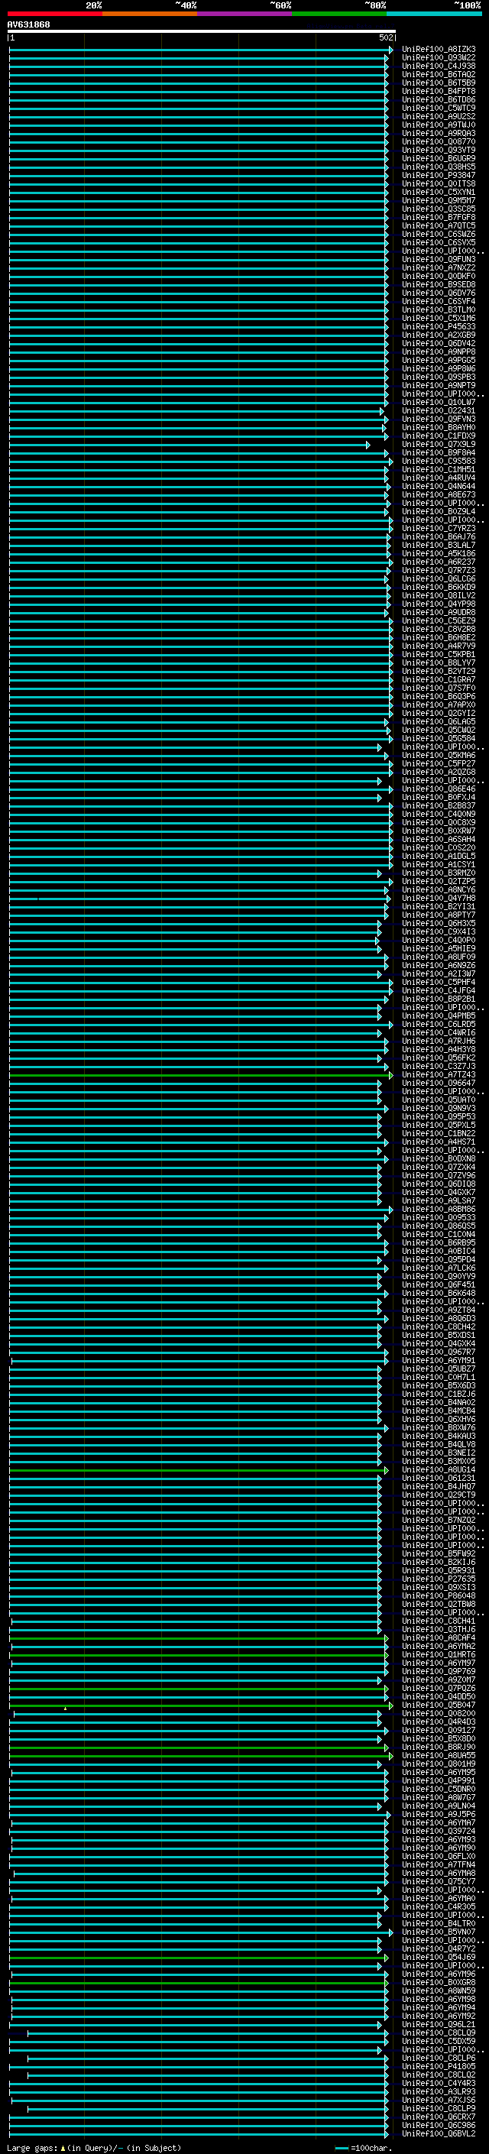Open hit UniRef100_B6TAQ2
Viewport: 489px width, 2154px height.
(x=438, y=74)
